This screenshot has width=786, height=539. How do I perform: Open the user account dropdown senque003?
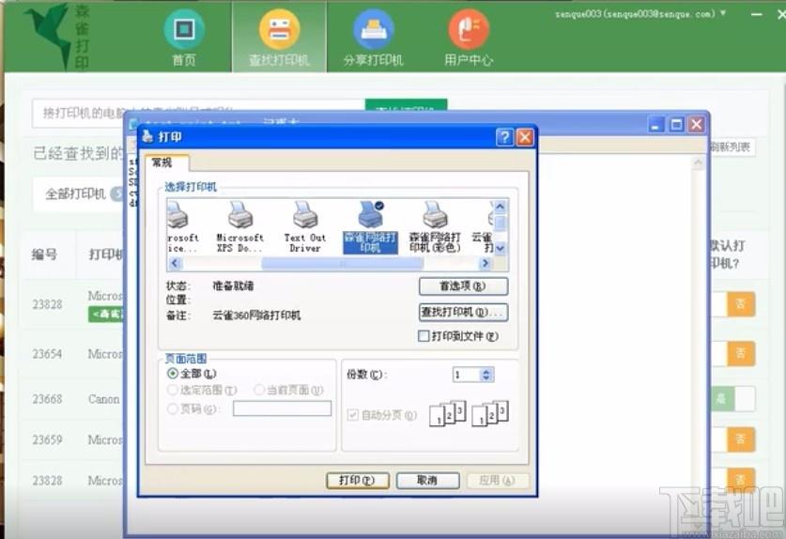click(x=640, y=14)
